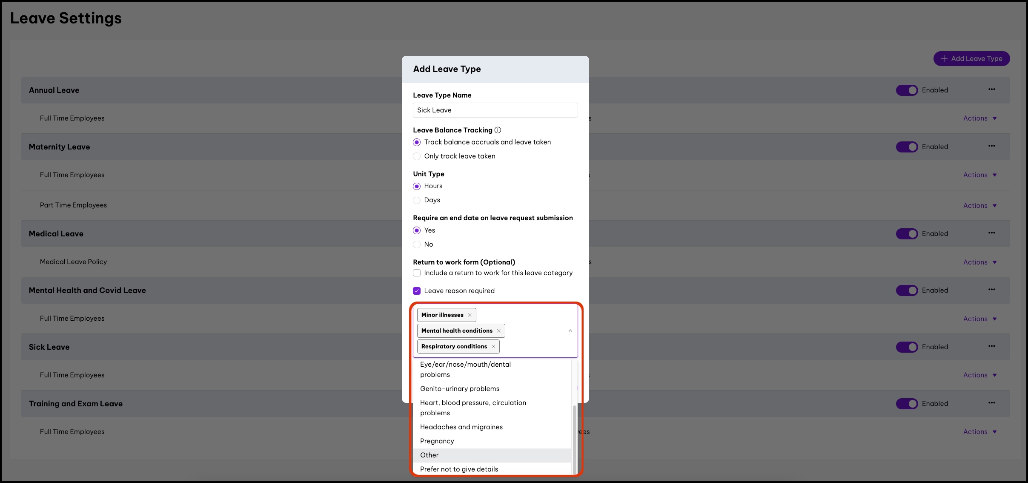Select Other from the reasons list
This screenshot has height=483, width=1028.
pyautogui.click(x=429, y=455)
